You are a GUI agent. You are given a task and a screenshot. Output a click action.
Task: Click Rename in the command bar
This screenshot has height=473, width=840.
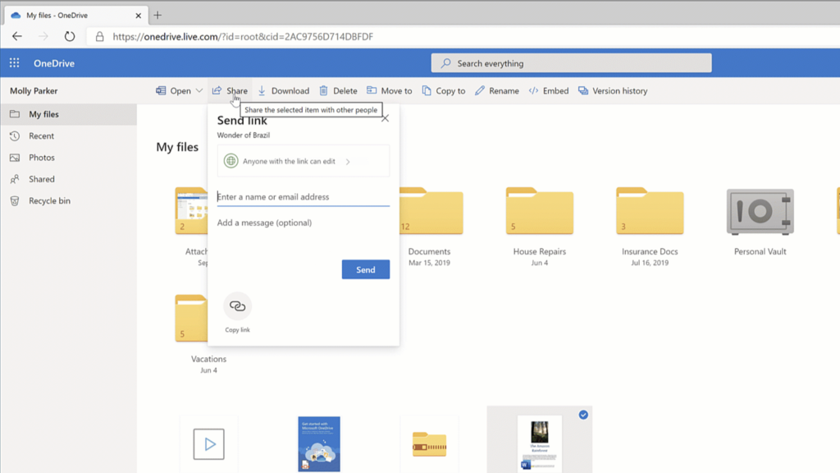[496, 90]
